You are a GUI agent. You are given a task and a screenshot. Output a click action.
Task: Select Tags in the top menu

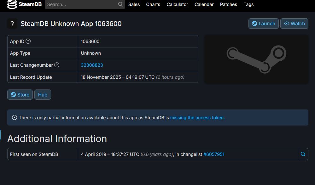coord(248,4)
